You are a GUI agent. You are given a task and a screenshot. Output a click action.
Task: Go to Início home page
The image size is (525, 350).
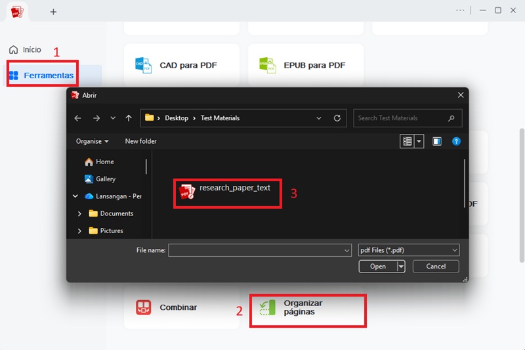click(25, 49)
